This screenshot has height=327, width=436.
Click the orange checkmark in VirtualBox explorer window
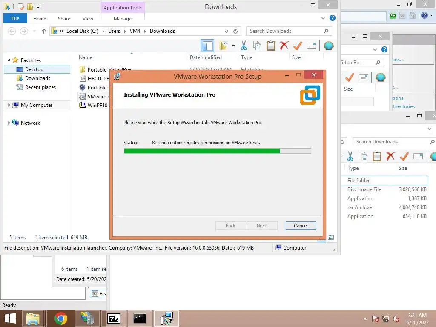click(x=350, y=77)
